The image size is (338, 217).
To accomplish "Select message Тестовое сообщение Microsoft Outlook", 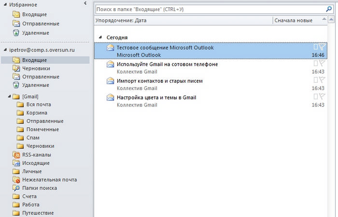I will [x=211, y=51].
